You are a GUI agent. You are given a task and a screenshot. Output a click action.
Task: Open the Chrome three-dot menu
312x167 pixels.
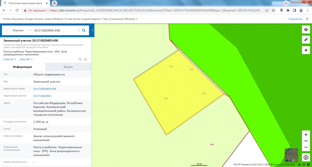(x=307, y=10)
